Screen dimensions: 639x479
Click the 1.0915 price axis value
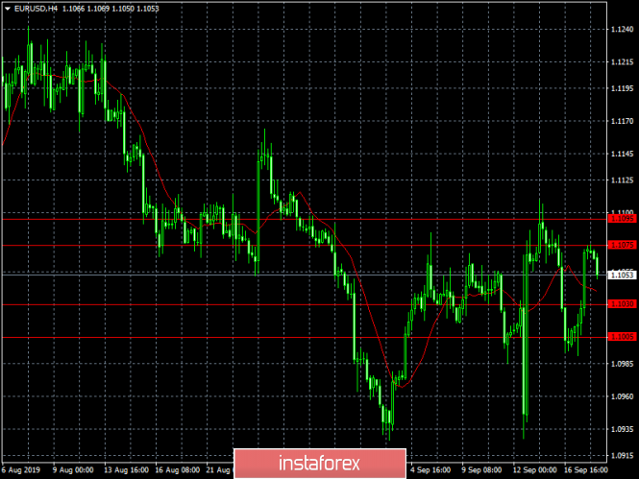(623, 455)
